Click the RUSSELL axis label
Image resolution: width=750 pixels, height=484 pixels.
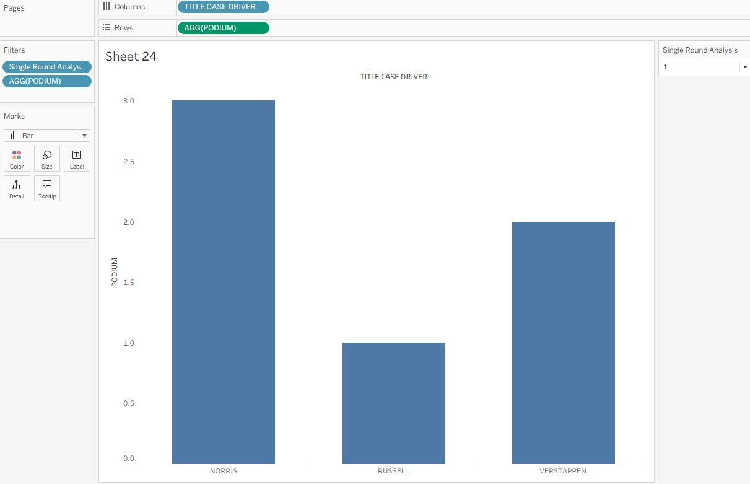393,471
